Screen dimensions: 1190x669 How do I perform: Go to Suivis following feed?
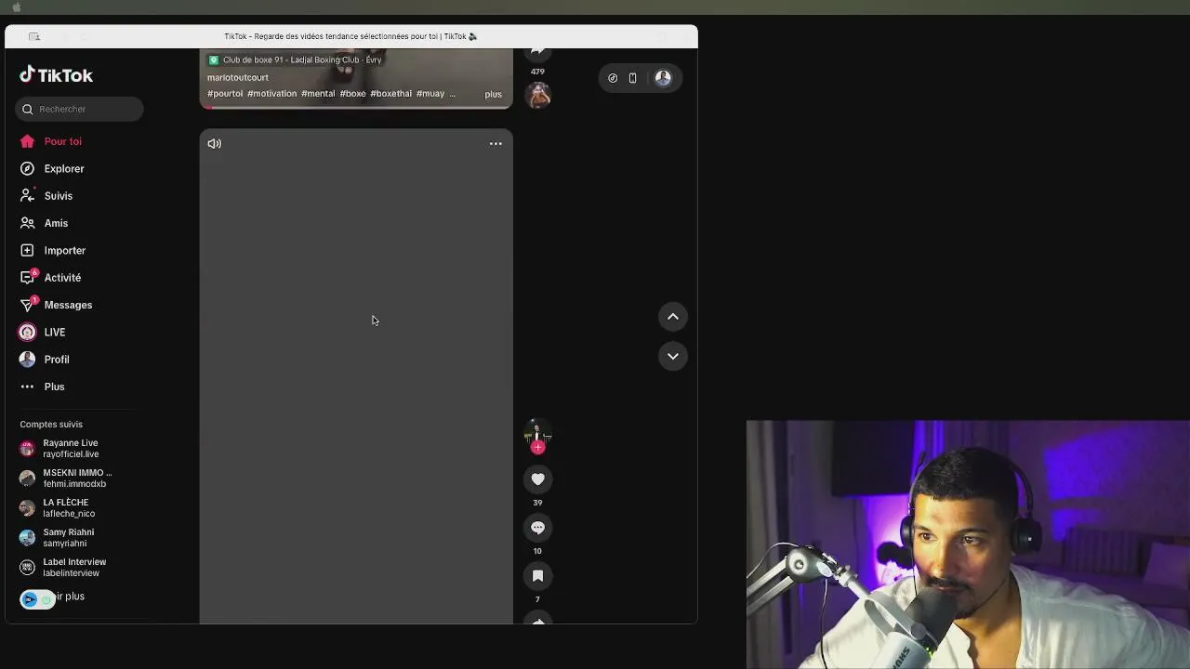point(58,196)
